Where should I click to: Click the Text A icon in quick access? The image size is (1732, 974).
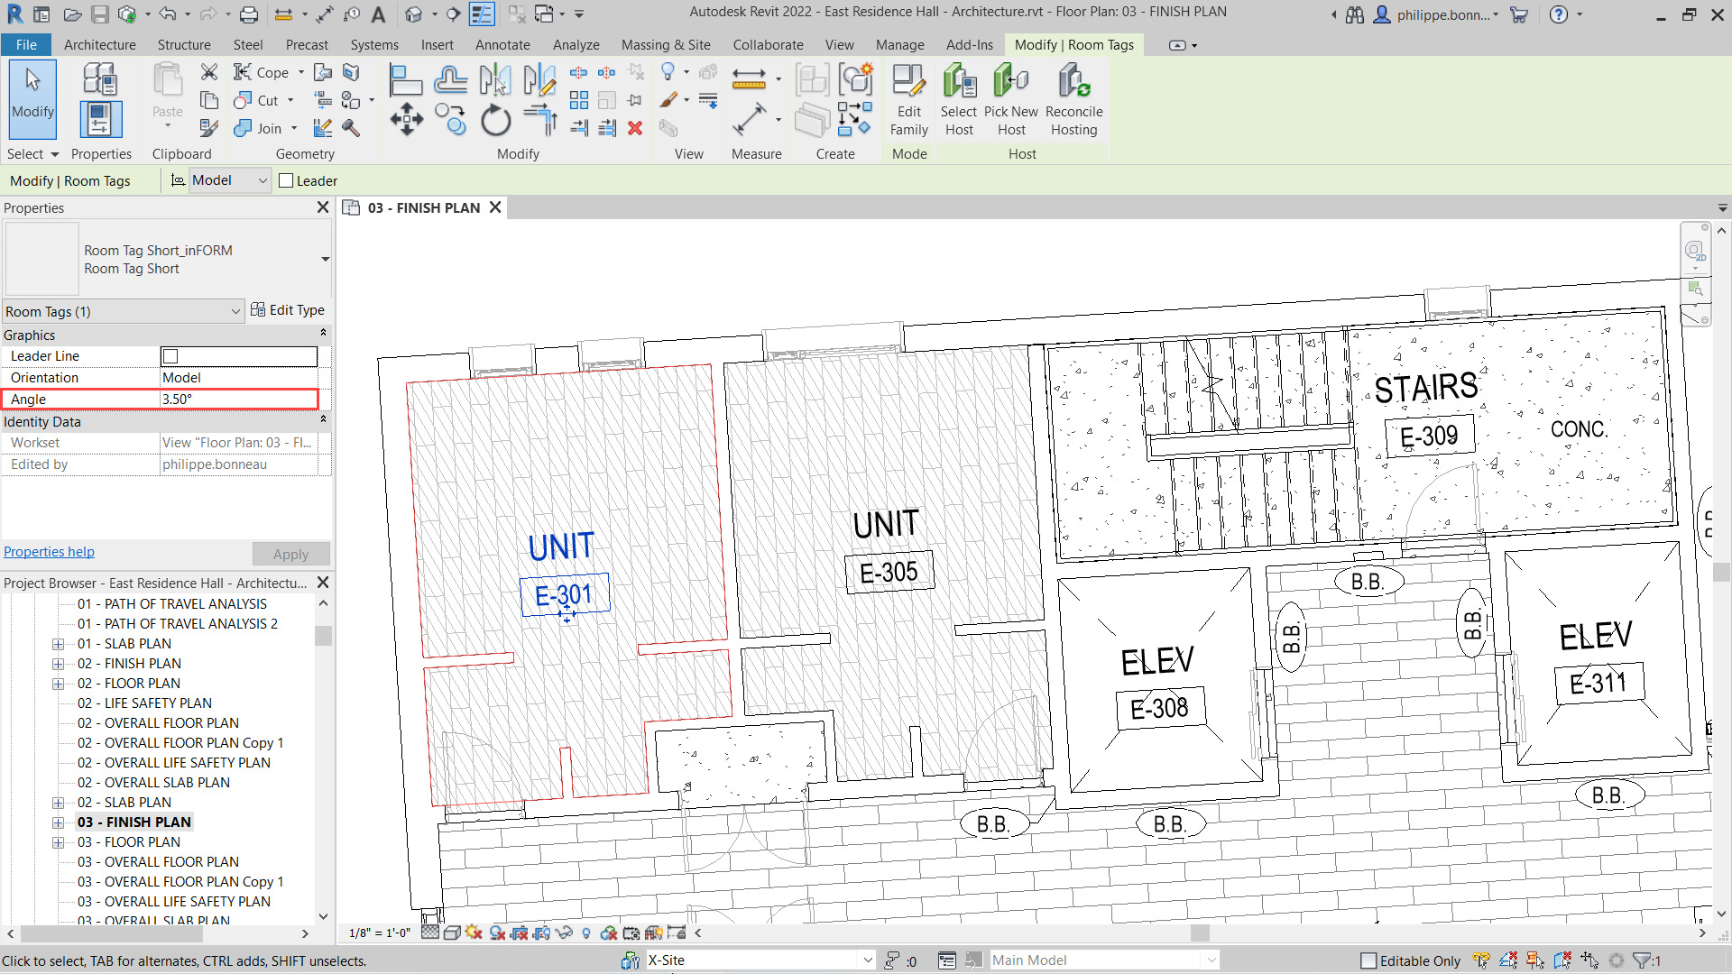[378, 14]
